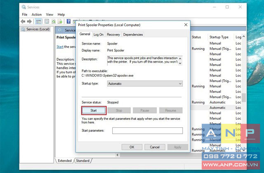
Task: Click the Start link in Services panel
Action: coord(60,47)
